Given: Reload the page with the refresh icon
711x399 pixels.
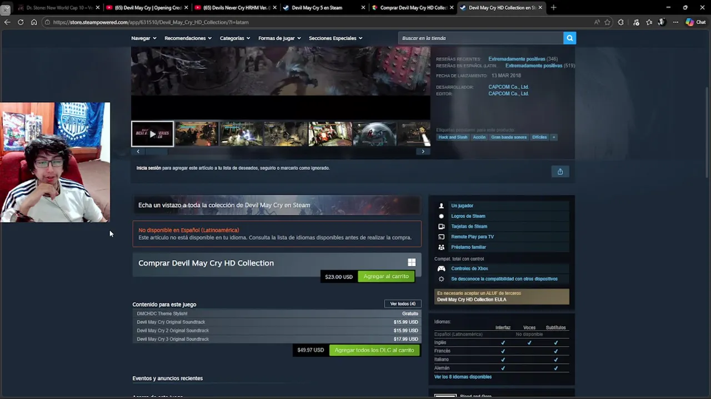Looking at the screenshot, I should [21, 22].
